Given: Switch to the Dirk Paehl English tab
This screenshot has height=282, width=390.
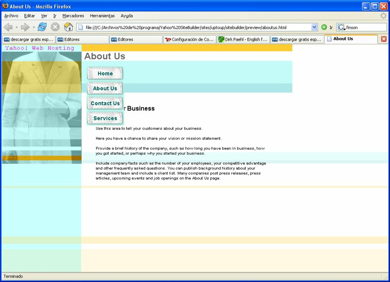Looking at the screenshot, I should tap(243, 39).
